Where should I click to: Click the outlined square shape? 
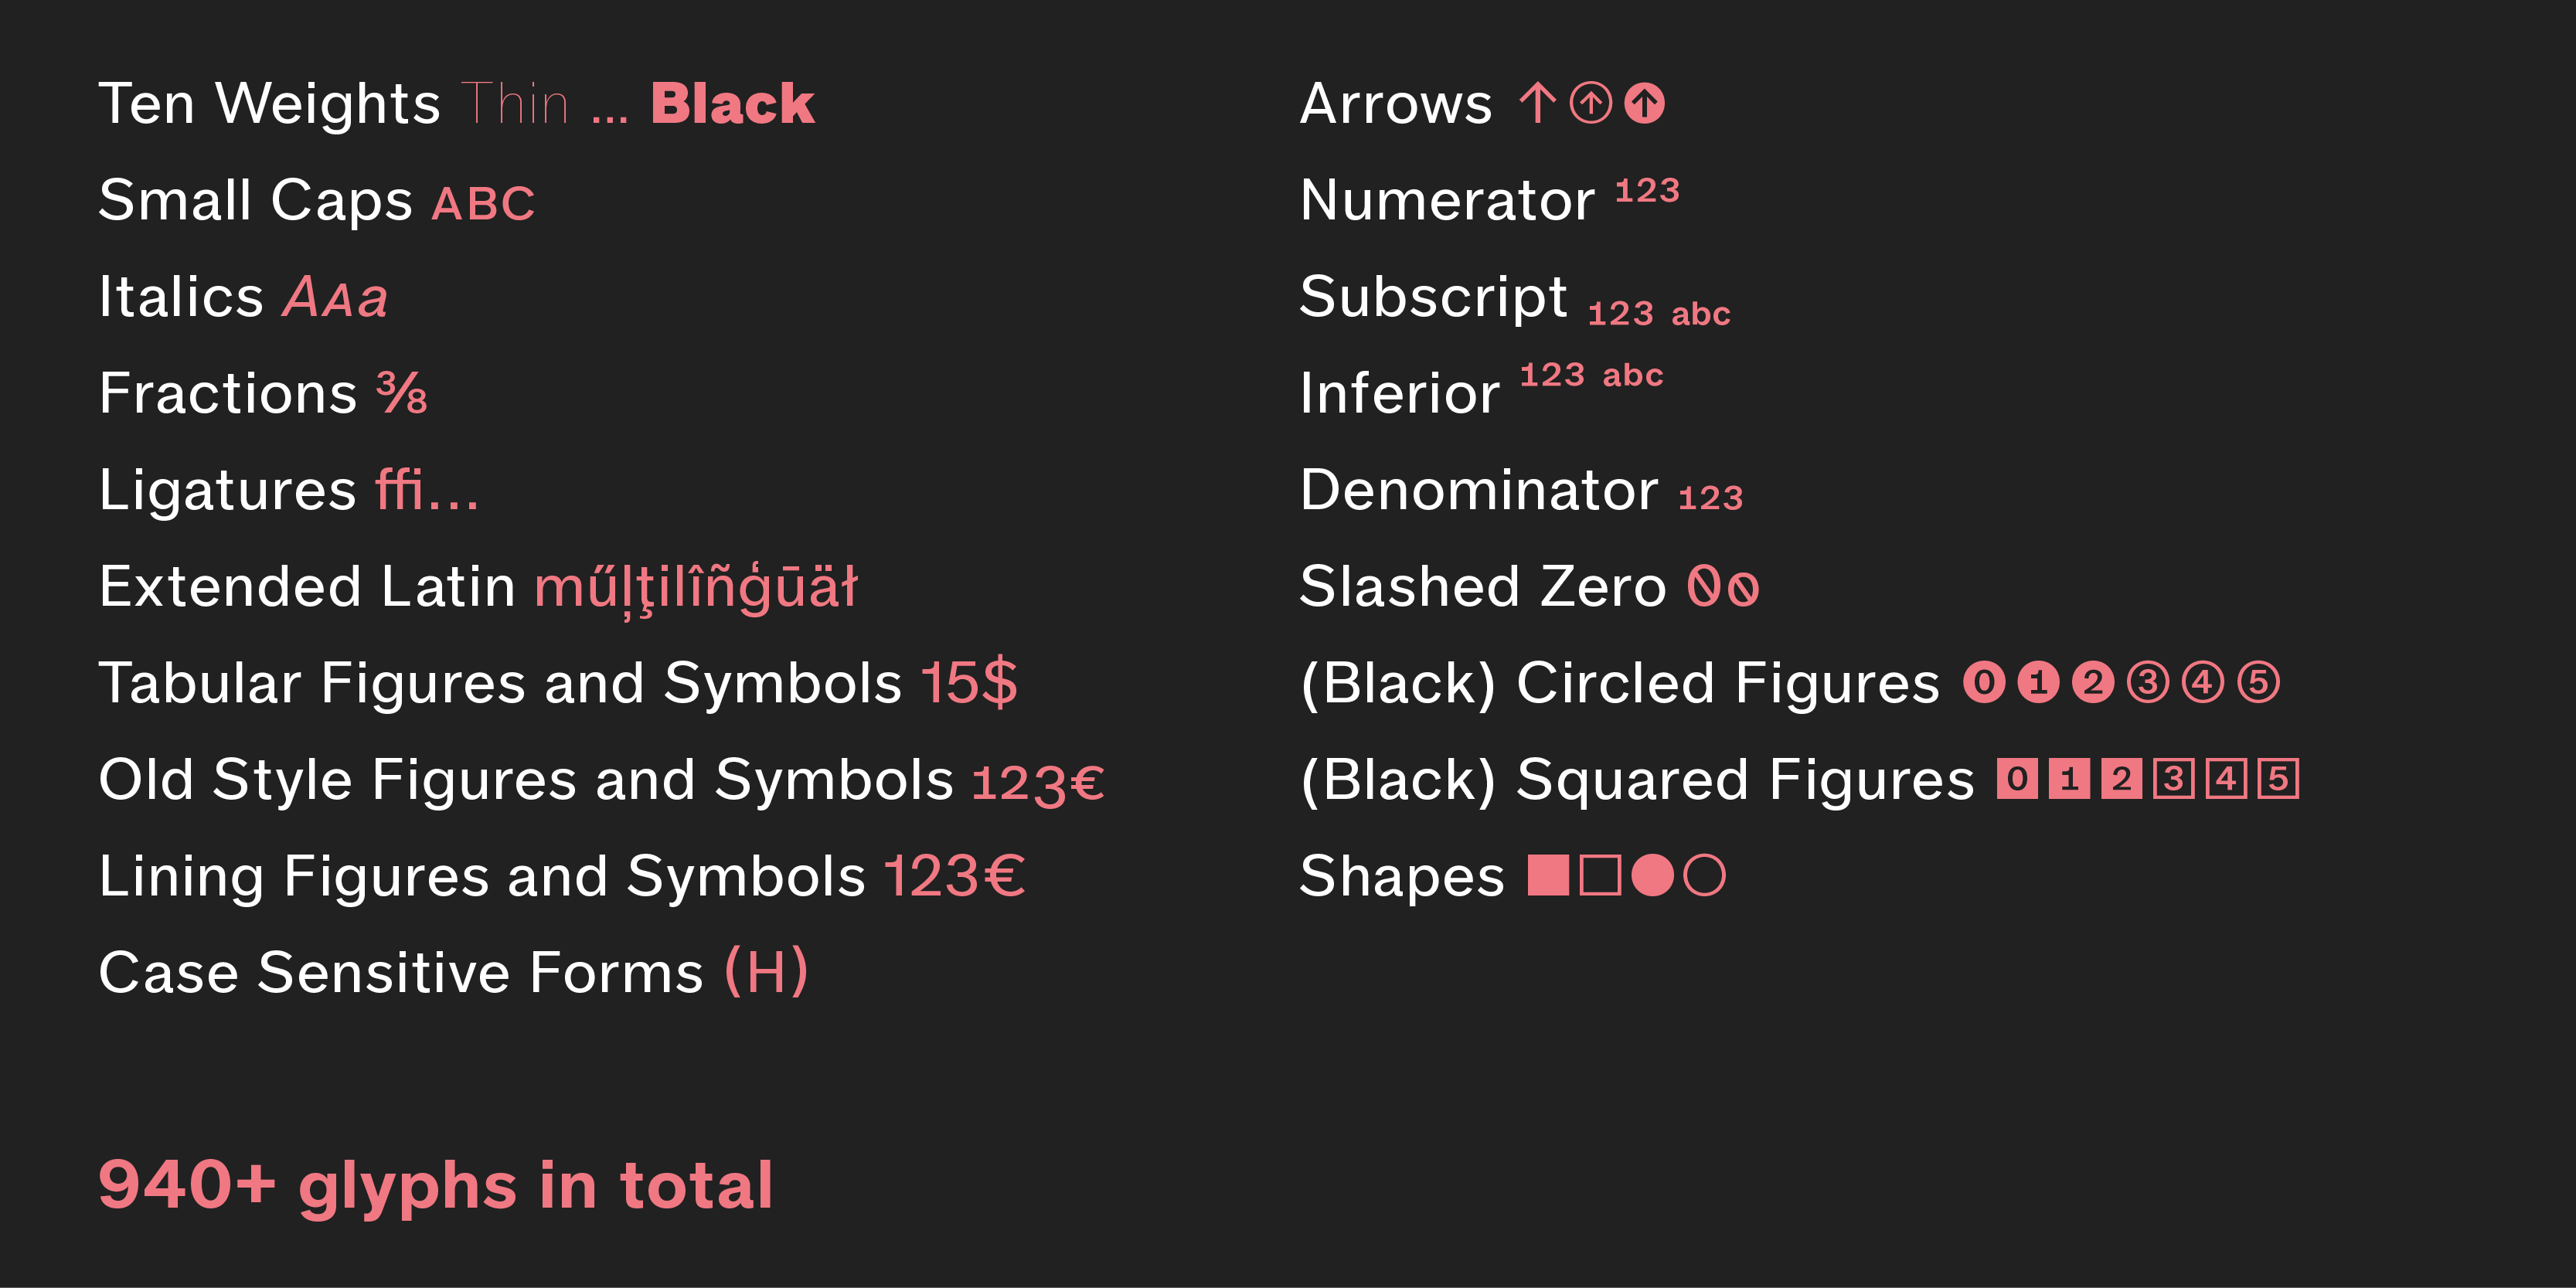(x=1600, y=875)
